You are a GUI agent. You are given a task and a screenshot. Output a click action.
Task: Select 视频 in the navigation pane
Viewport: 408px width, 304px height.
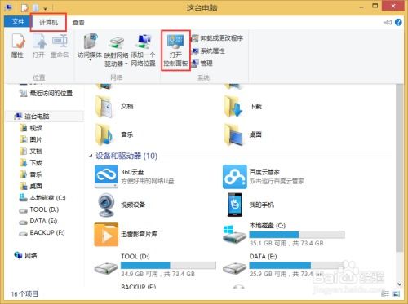coord(31,128)
